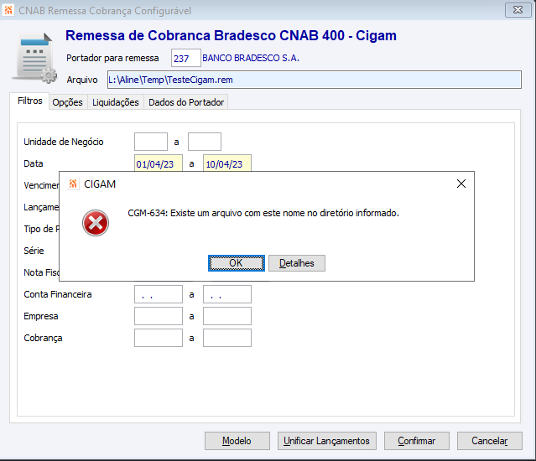Viewport: 536px width, 461px height.
Task: Click the first Cobrança field
Action: tap(159, 338)
